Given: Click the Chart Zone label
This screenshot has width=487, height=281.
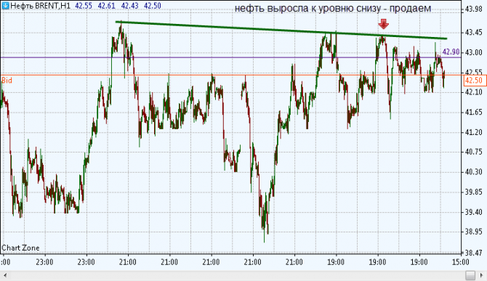Looking at the screenshot, I should [x=20, y=248].
